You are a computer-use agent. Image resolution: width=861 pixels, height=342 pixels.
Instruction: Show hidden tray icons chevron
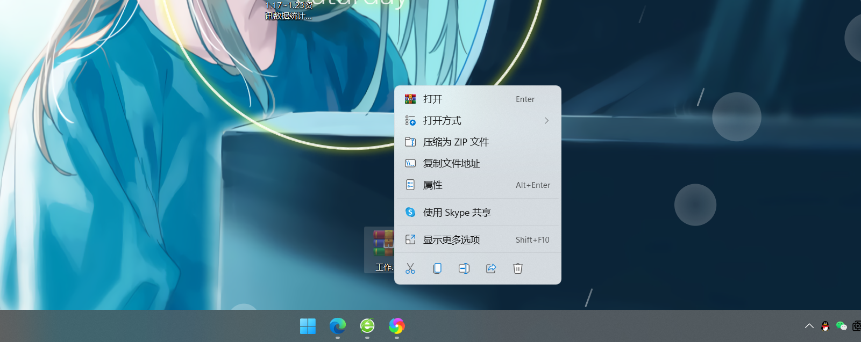point(809,326)
